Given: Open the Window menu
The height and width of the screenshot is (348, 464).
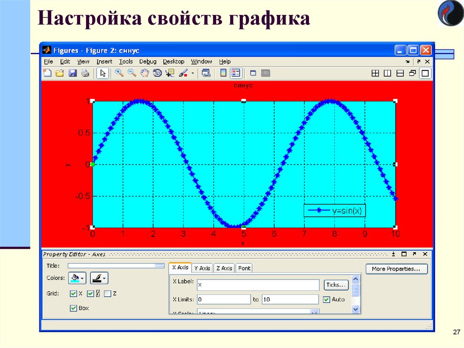Looking at the screenshot, I should coord(201,61).
